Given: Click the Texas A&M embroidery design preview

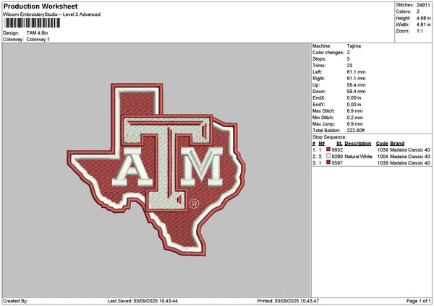Looking at the screenshot, I should click(x=156, y=170).
